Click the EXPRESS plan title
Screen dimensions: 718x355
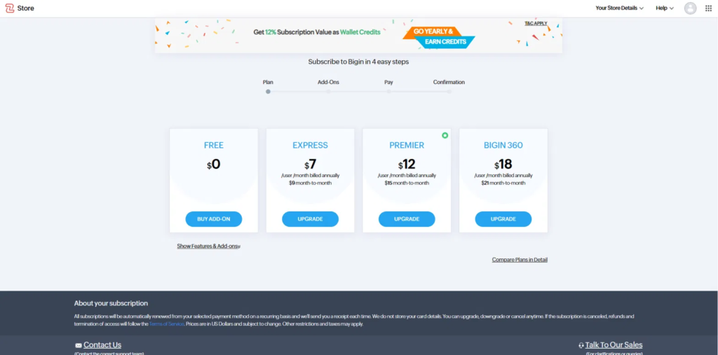(311, 146)
